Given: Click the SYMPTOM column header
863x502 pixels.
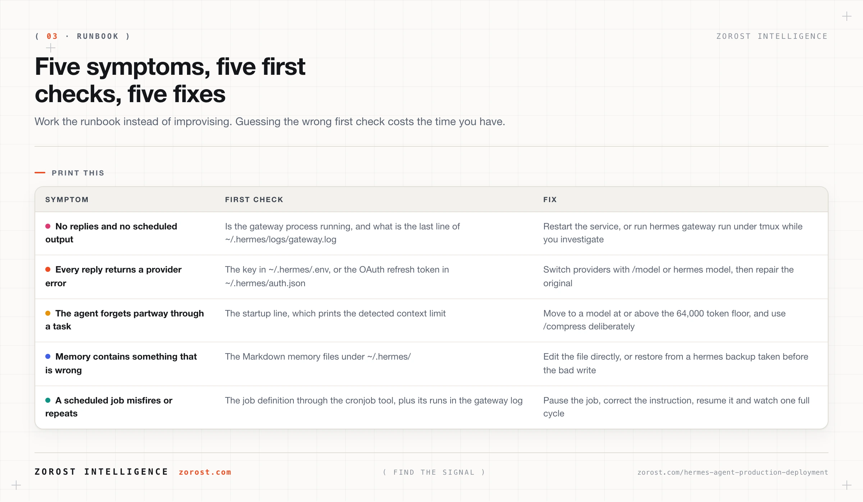Looking at the screenshot, I should pos(67,200).
